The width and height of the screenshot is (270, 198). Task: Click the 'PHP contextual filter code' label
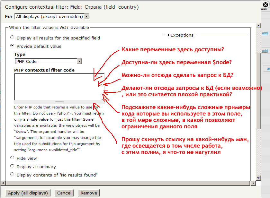click(x=44, y=70)
